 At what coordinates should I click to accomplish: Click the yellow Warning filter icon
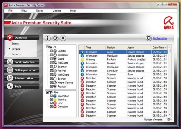click(55, 99)
